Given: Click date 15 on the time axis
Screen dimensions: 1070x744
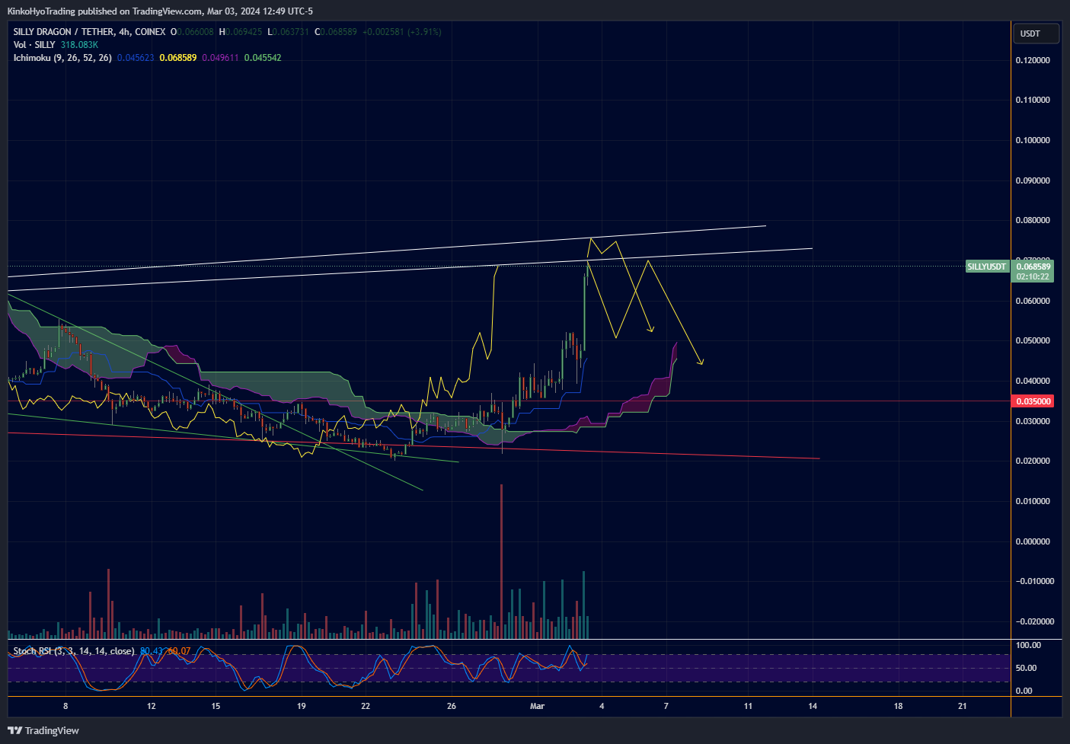Looking at the screenshot, I should pyautogui.click(x=216, y=706).
